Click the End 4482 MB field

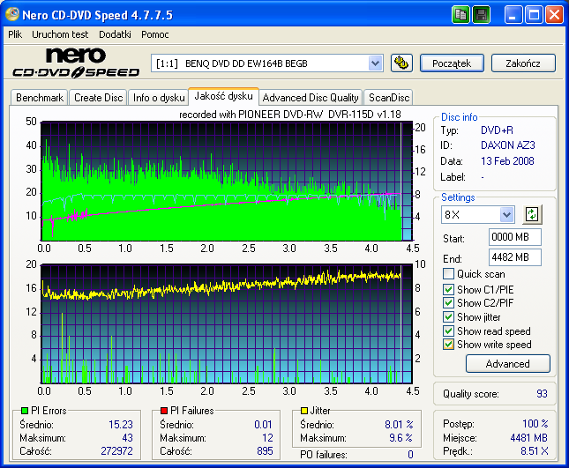coord(515,257)
